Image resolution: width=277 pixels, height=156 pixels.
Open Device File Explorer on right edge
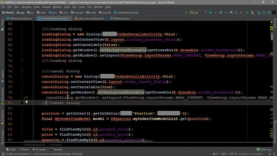275,132
